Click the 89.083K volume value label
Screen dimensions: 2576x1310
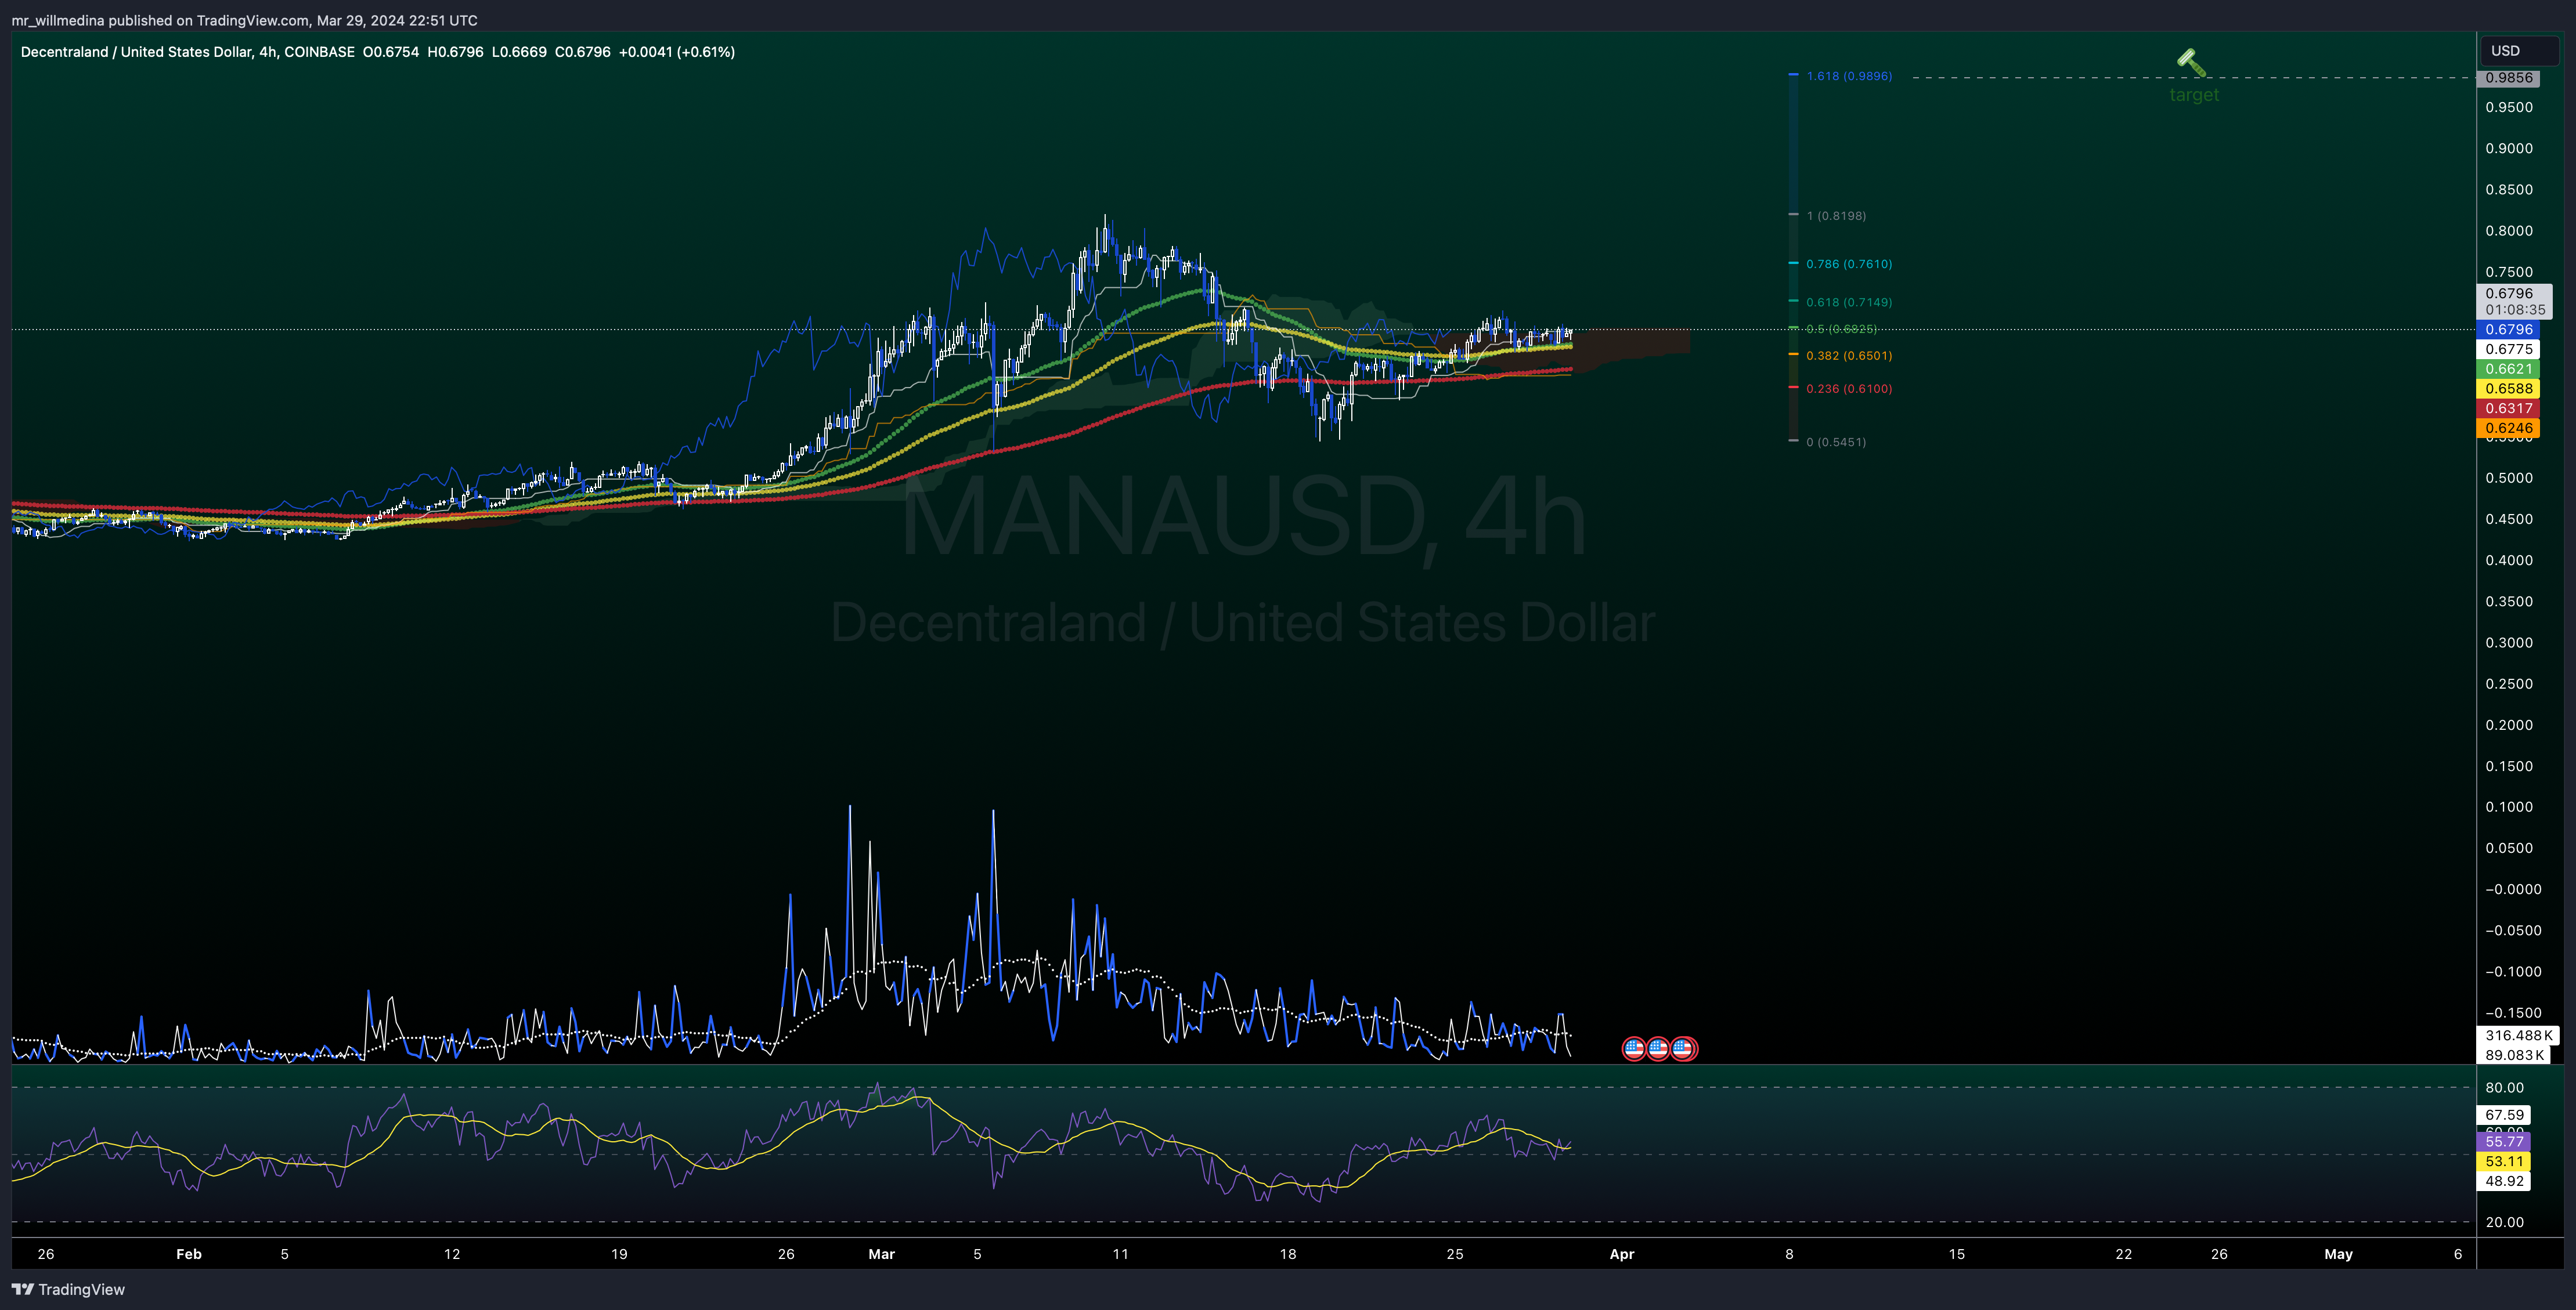[x=2513, y=1055]
